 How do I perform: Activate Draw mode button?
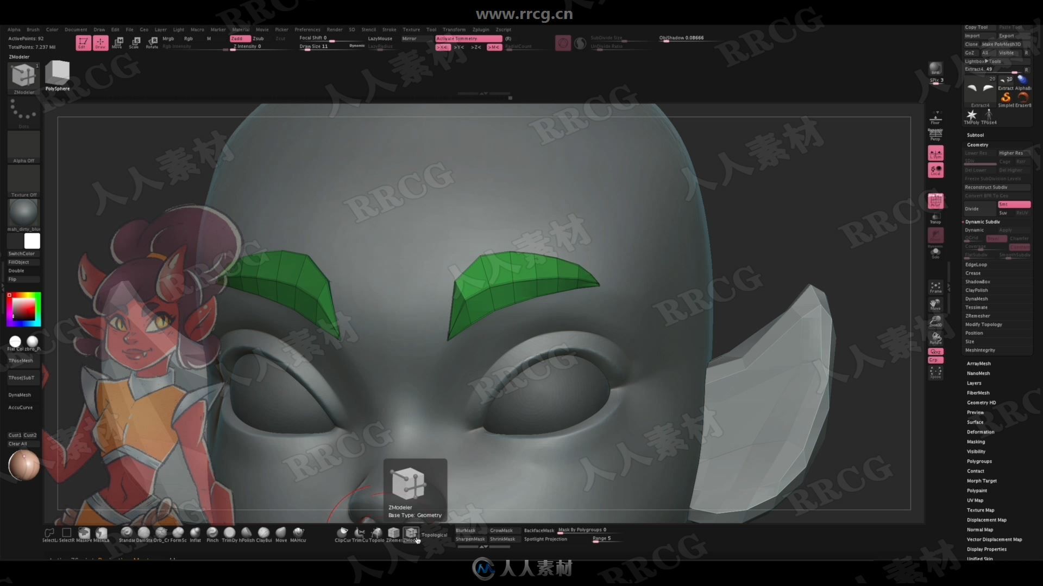[x=100, y=43]
